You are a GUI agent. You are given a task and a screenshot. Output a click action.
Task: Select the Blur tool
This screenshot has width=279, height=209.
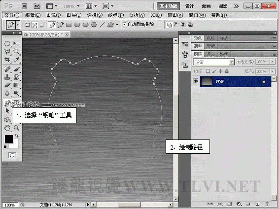(x=7, y=93)
